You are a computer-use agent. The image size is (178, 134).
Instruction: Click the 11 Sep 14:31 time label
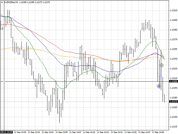117,132
